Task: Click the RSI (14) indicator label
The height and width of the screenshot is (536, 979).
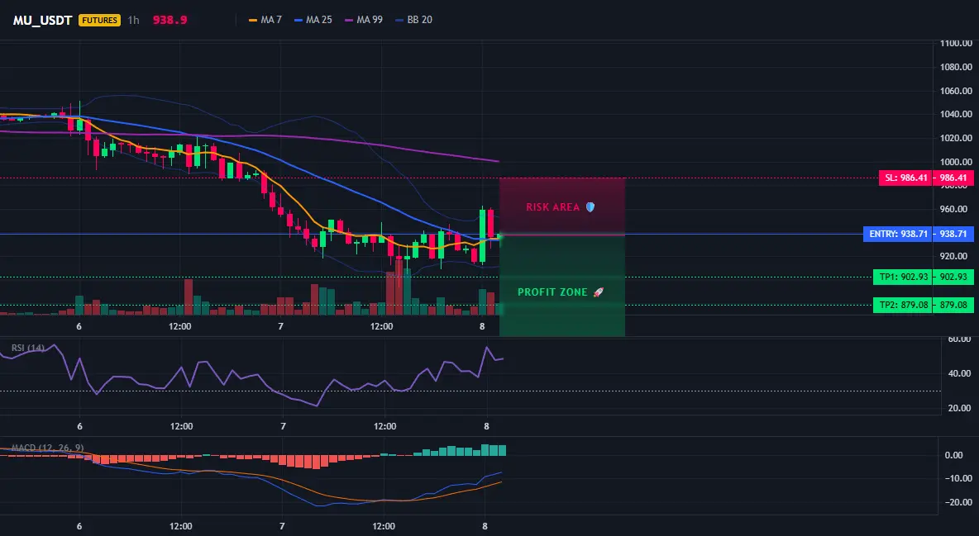Action: 28,348
